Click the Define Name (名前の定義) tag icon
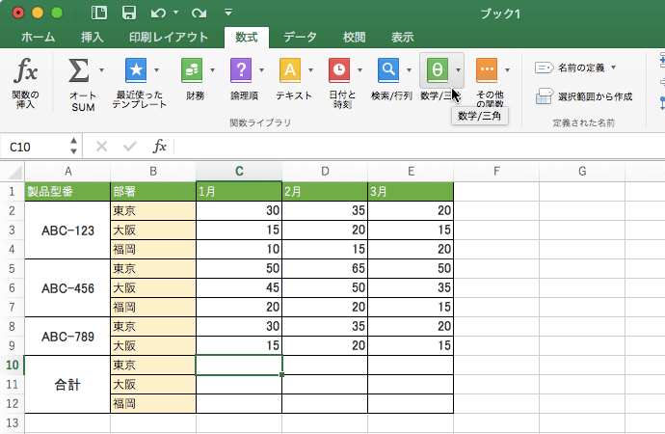This screenshot has height=434, width=665. (x=545, y=68)
